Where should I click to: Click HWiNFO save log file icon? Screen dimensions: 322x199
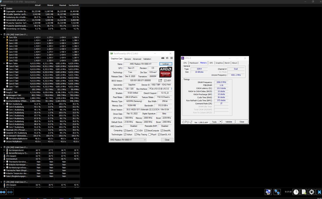click(303, 192)
